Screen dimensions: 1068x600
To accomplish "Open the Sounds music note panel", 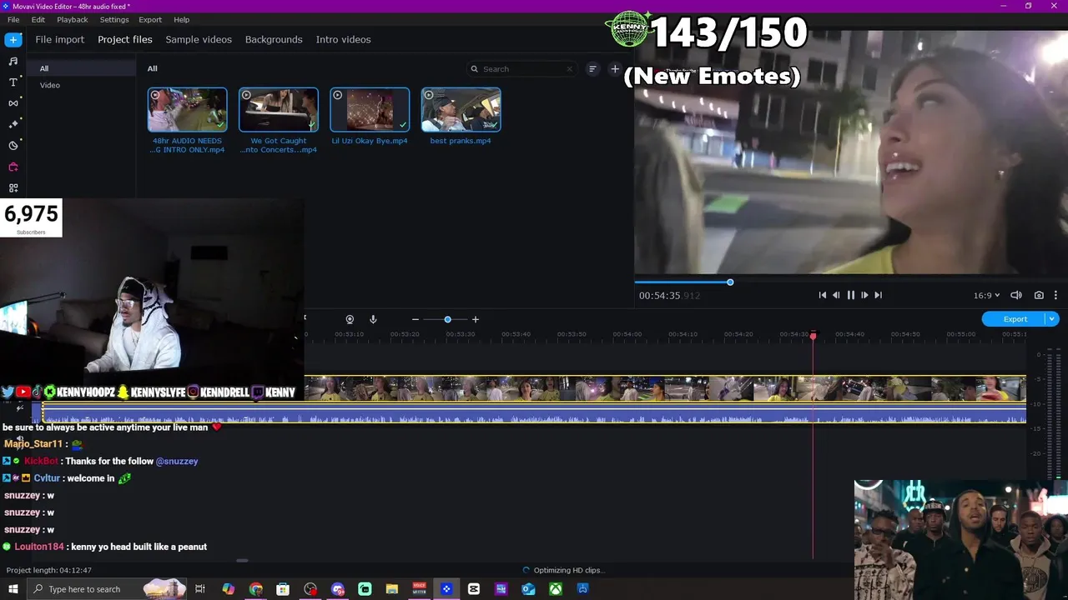I will (13, 61).
